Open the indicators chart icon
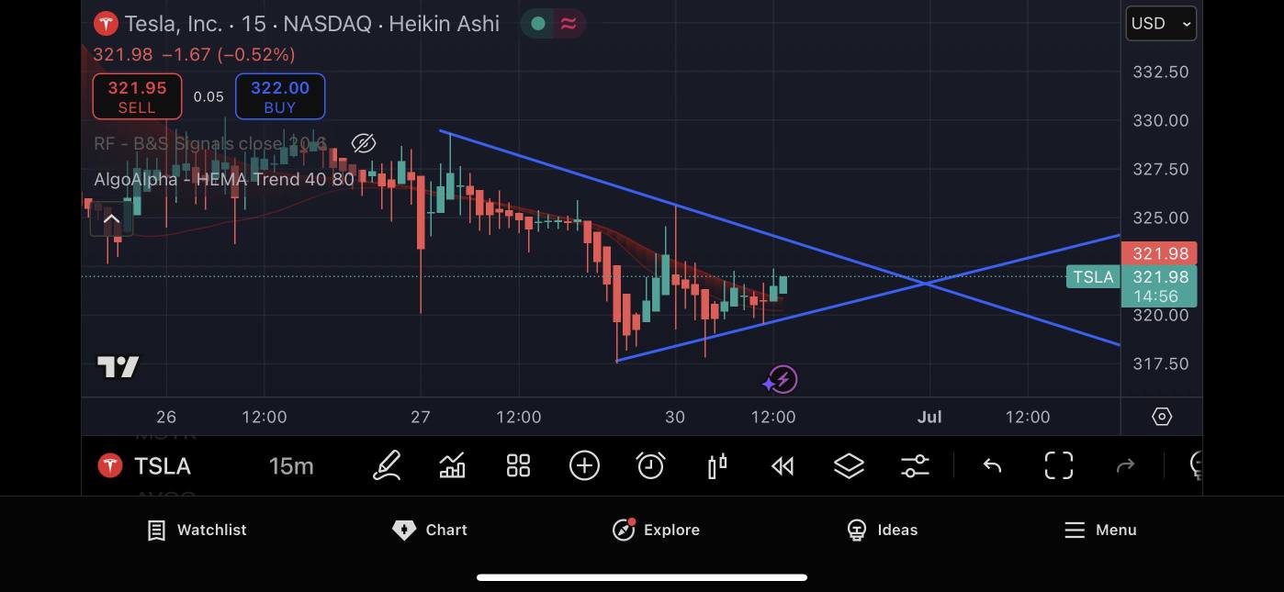Screen dimensions: 1284x592 (x=452, y=465)
